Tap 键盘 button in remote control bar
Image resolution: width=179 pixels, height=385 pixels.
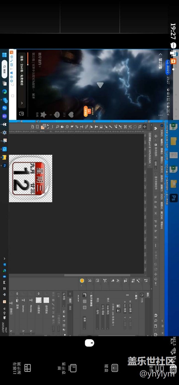coord(111,368)
